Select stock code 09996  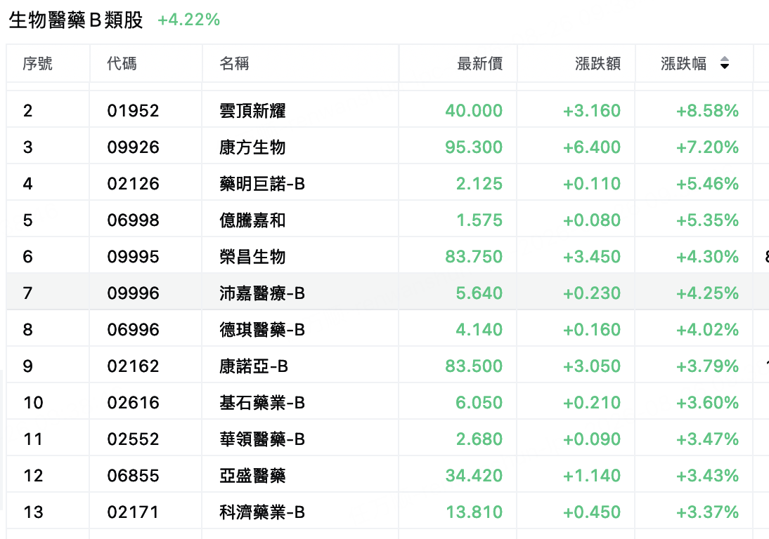pyautogui.click(x=133, y=293)
